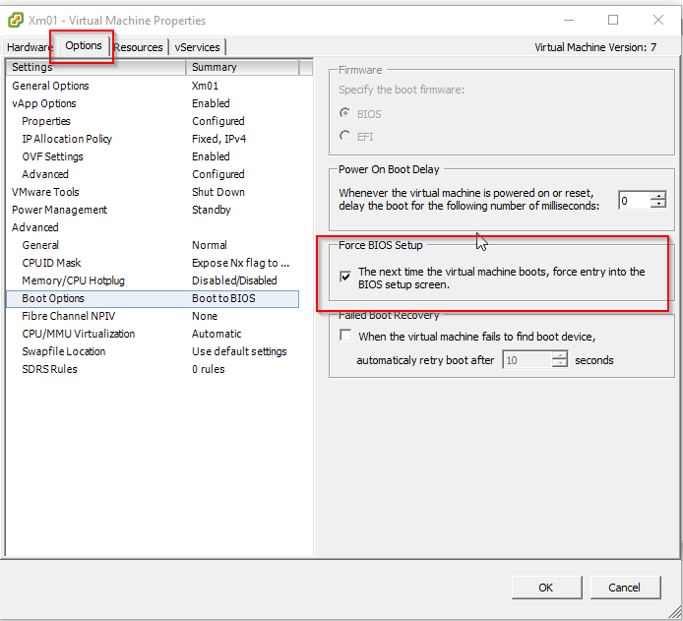
Task: Select General Options in settings list
Action: (50, 86)
